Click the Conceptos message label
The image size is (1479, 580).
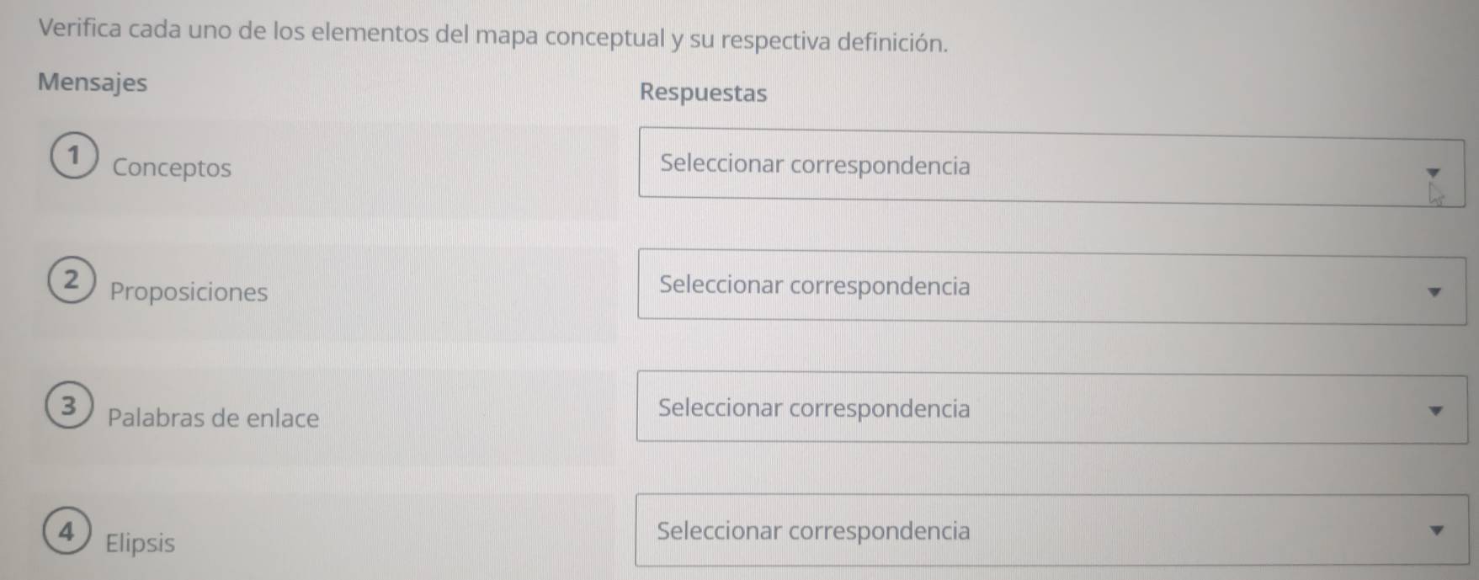tap(172, 168)
